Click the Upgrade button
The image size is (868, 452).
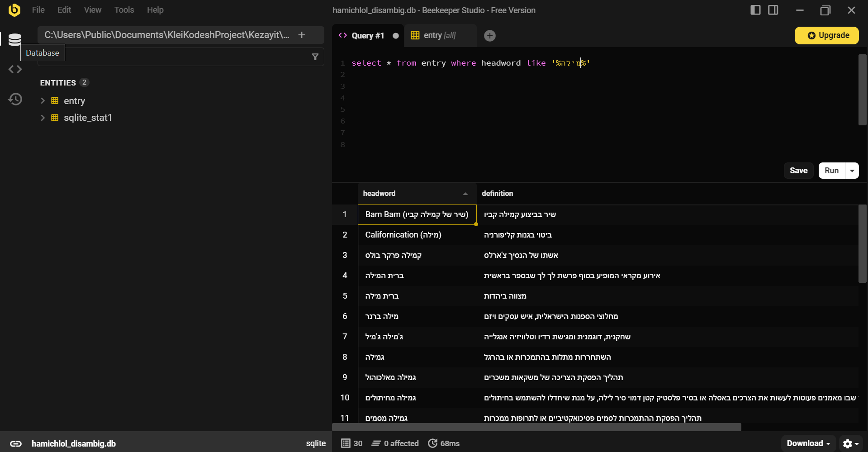pyautogui.click(x=826, y=35)
